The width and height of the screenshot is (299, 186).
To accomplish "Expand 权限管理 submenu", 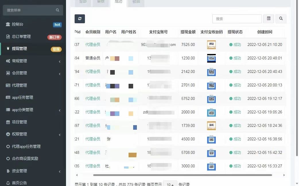I will (20, 134).
